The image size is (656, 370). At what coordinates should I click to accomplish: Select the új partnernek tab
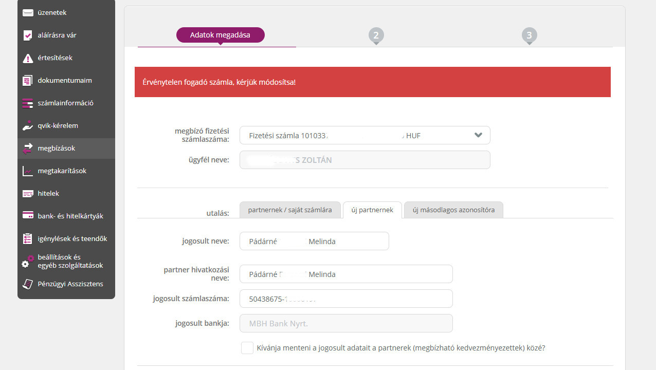tap(372, 210)
